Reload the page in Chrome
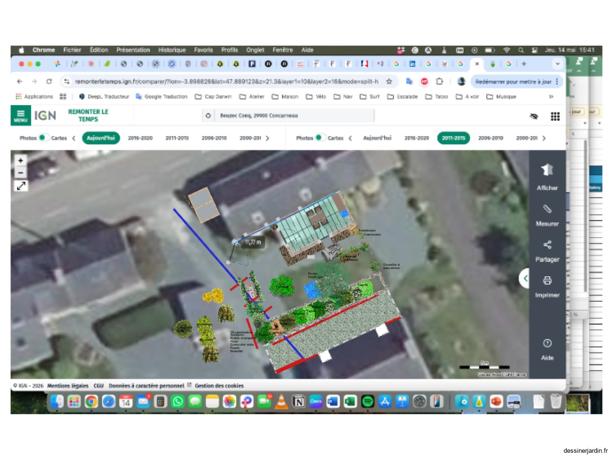The height and width of the screenshot is (459, 613). click(49, 82)
